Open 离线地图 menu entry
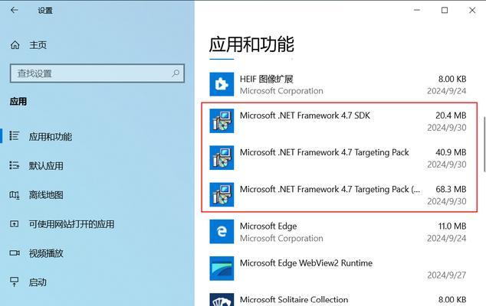This screenshot has height=306, width=486. coord(46,195)
